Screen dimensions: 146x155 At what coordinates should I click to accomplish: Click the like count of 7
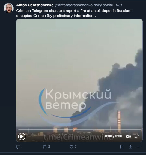tap(76, 147)
